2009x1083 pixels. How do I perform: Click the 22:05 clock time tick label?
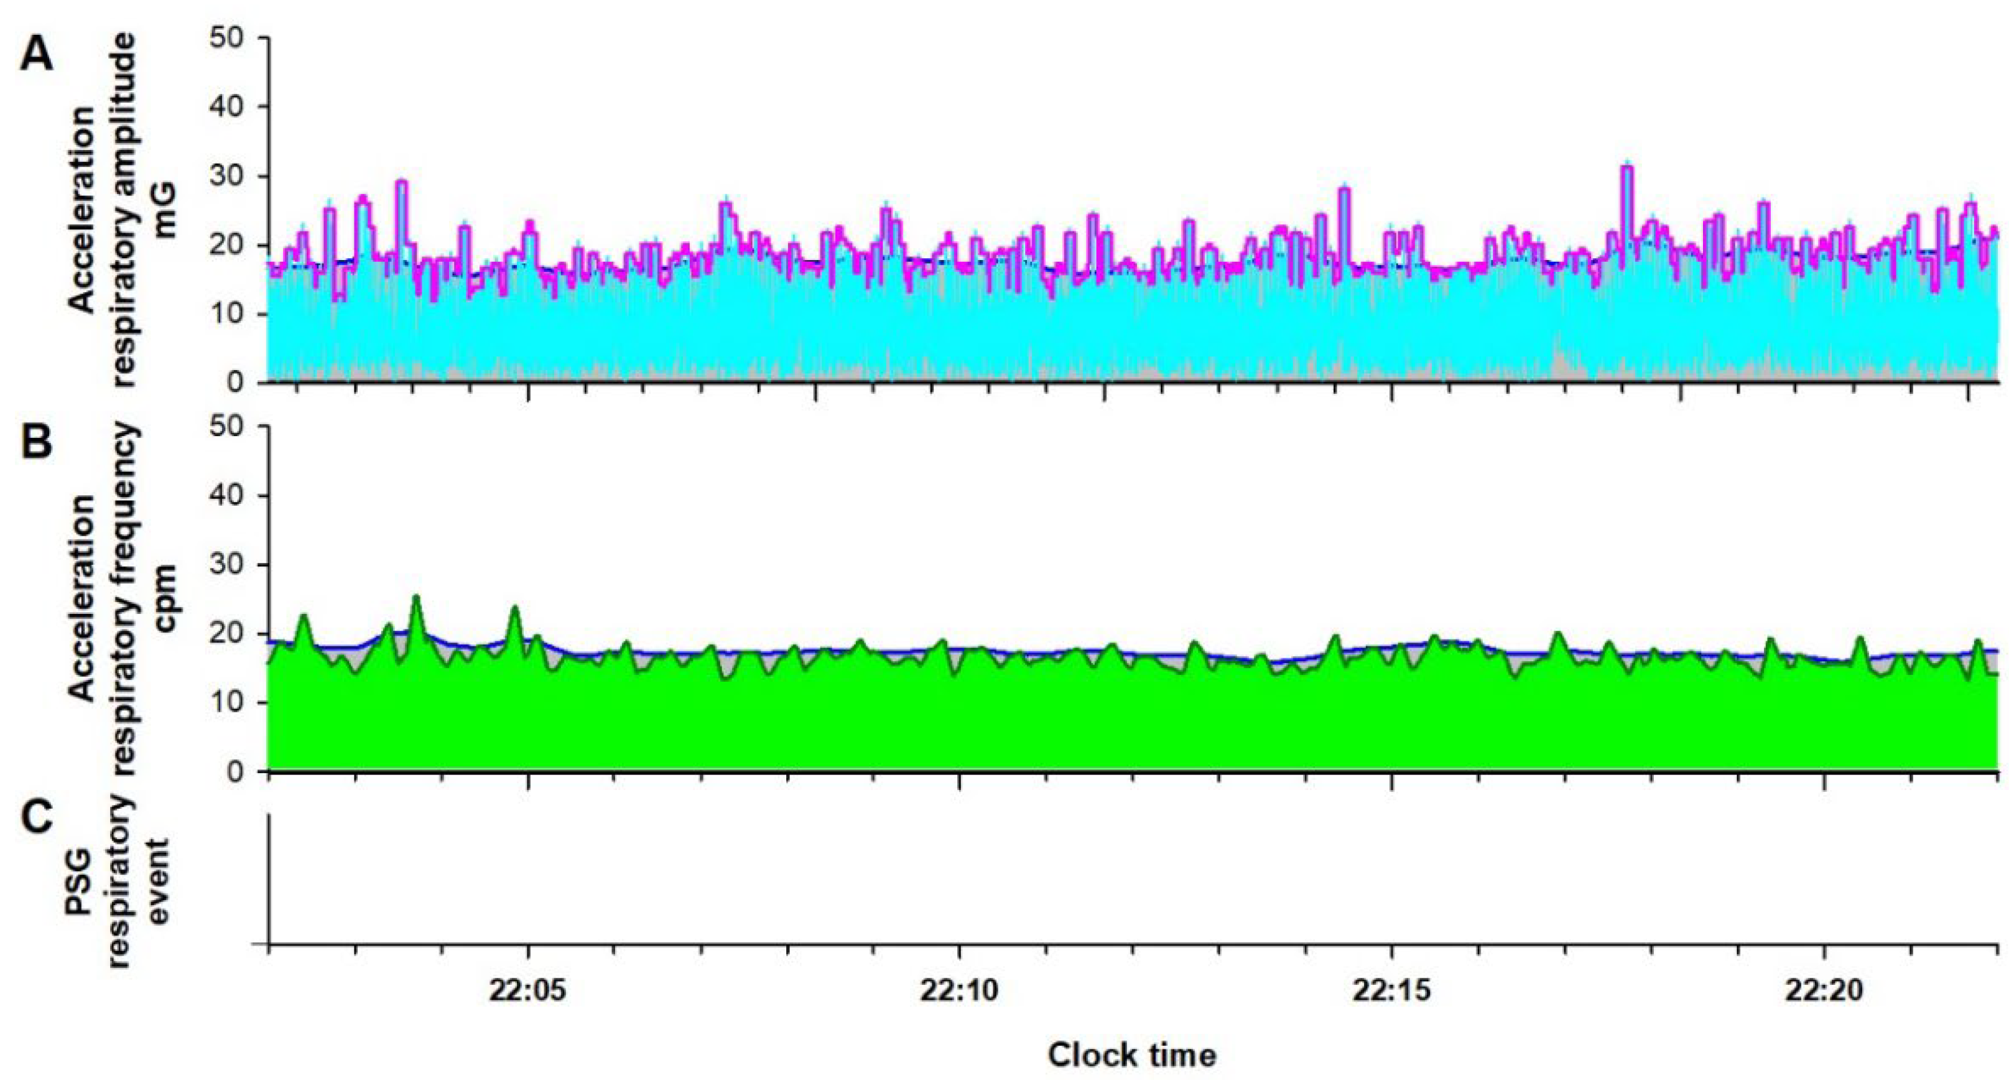tap(527, 991)
